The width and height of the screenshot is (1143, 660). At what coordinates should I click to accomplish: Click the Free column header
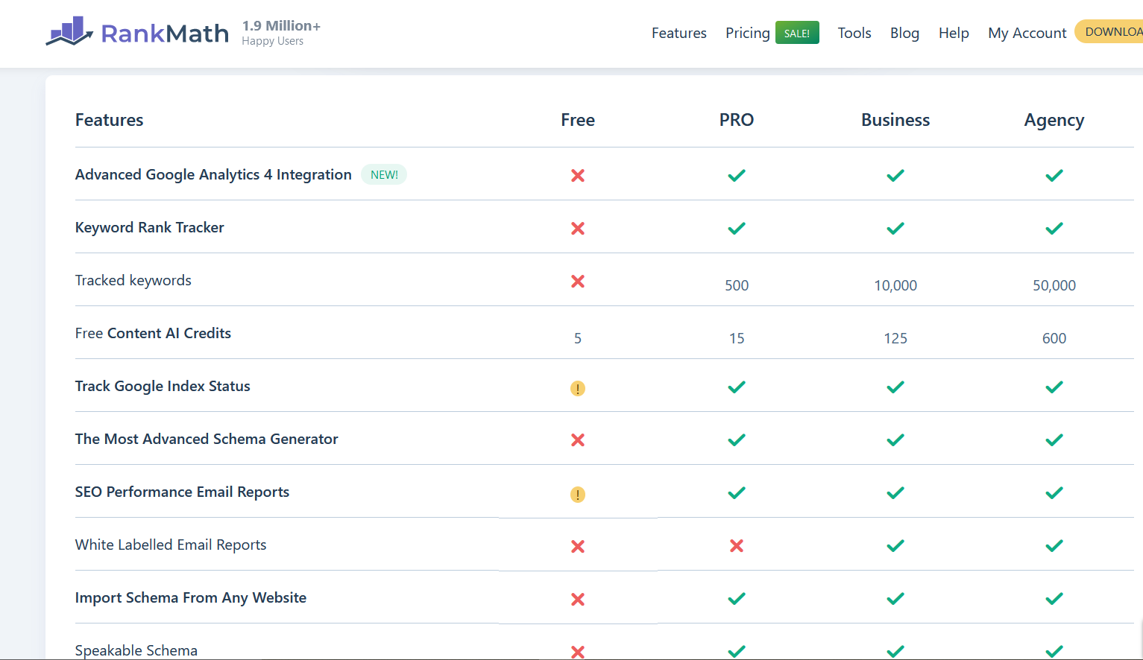pos(578,120)
